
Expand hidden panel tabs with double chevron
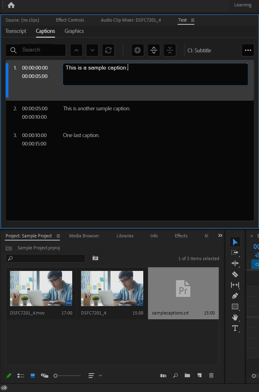click(x=220, y=236)
